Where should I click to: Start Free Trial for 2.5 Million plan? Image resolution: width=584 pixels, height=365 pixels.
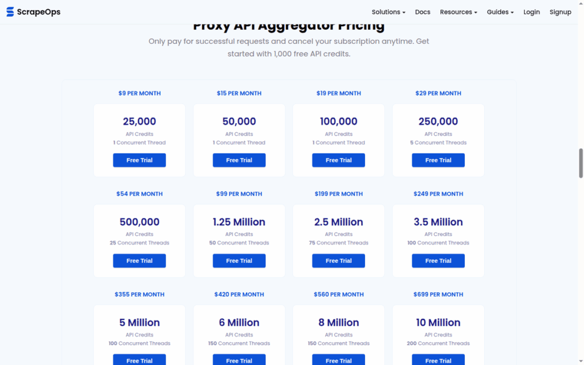(x=339, y=261)
